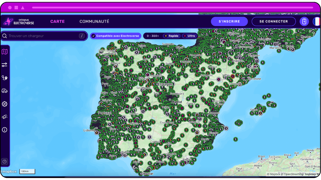Viewport: 321px width, 180px height.
Task: Click the 100 km scale bar
Action: [x=27, y=171]
